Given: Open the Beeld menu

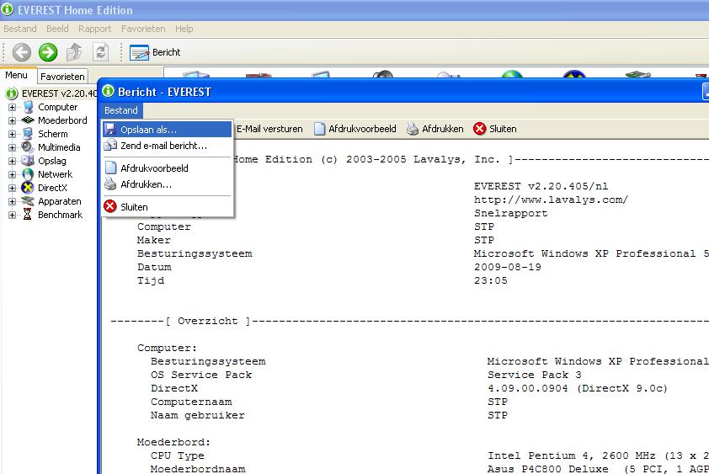Looking at the screenshot, I should [57, 29].
